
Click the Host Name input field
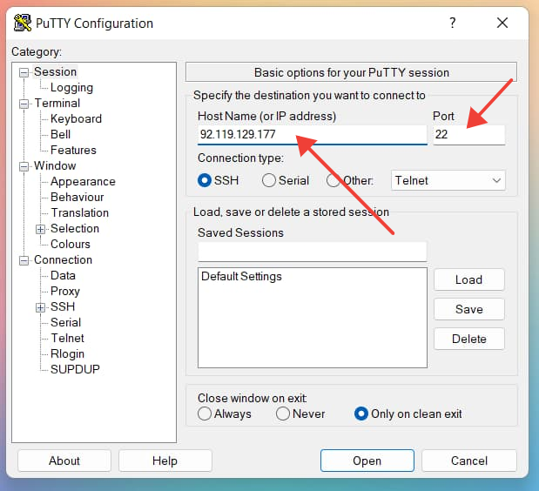(x=312, y=135)
